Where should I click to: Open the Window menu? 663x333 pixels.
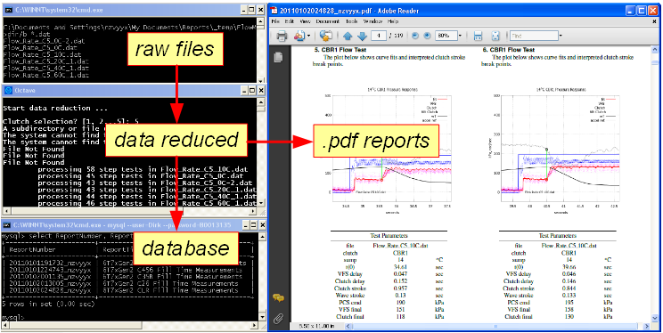tap(372, 21)
